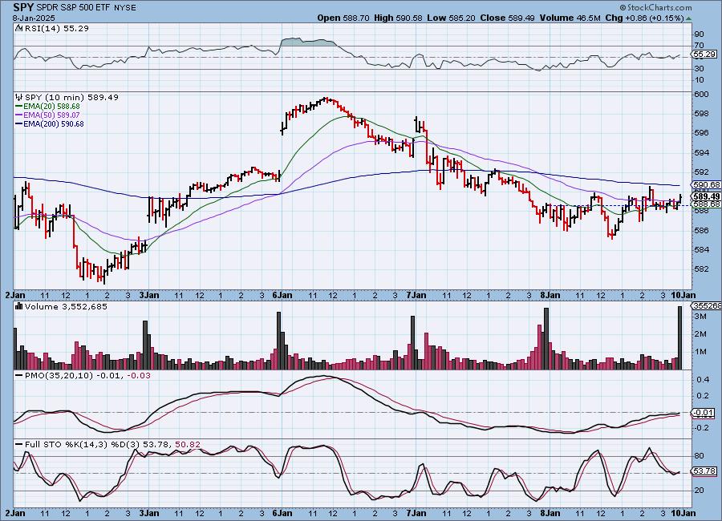Click the 600 price axis label
Image resolution: width=722 pixels, height=521 pixels.
click(x=701, y=95)
